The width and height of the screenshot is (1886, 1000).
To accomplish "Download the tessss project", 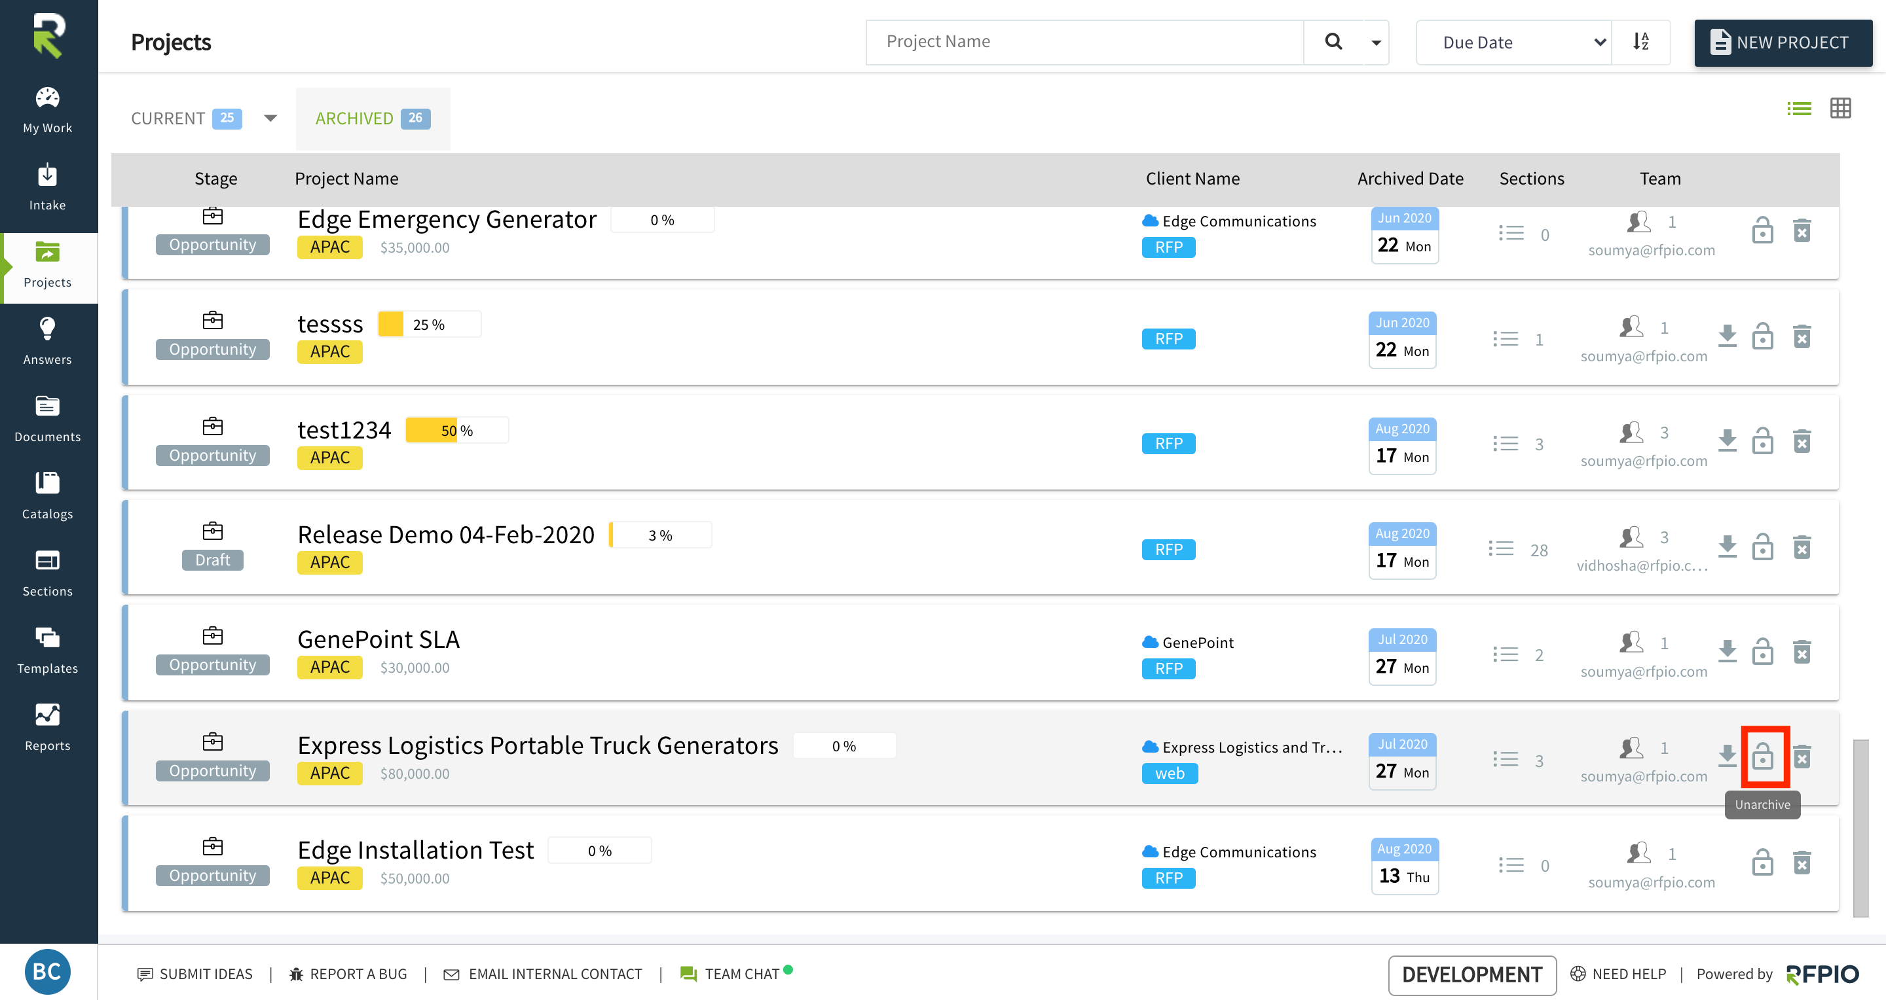I will click(1727, 336).
